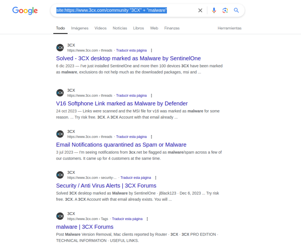Open the Herramientas options
This screenshot has height=245, width=301.
230,28
